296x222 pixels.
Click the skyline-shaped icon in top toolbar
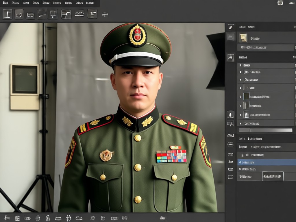79,14
